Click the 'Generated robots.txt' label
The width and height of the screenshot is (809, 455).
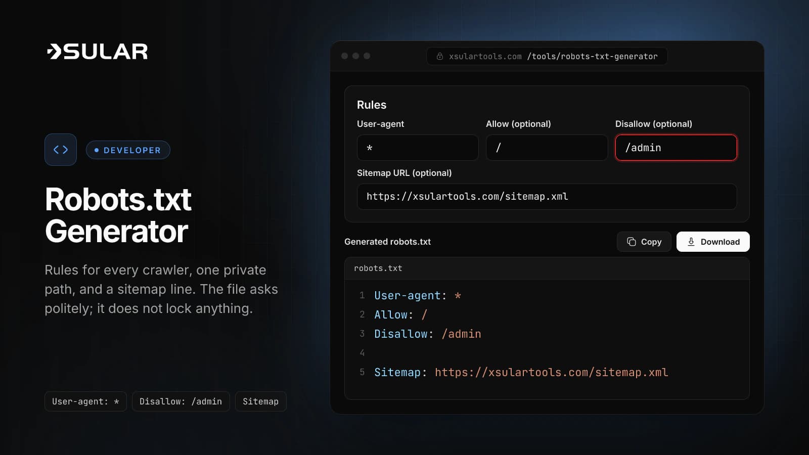click(x=387, y=242)
